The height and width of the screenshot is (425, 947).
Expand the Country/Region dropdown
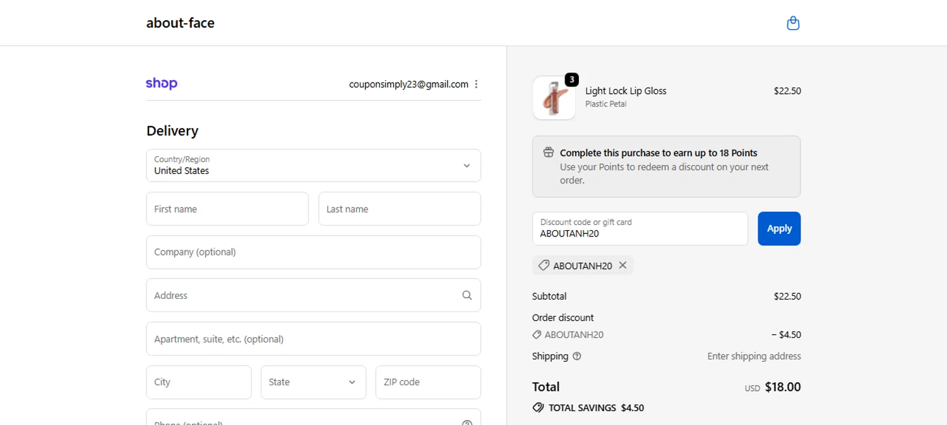pos(313,166)
